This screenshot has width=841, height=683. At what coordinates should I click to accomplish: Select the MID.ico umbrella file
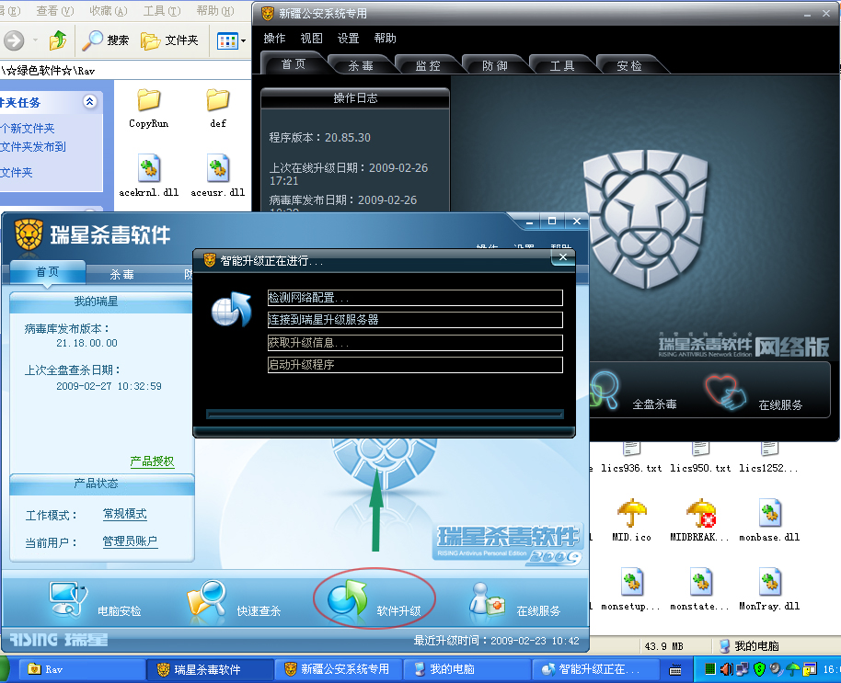tap(632, 513)
